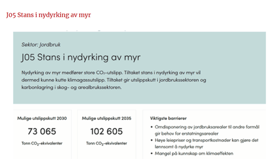Click the value 73 065
This screenshot has height=166, width=273.
pos(42,131)
